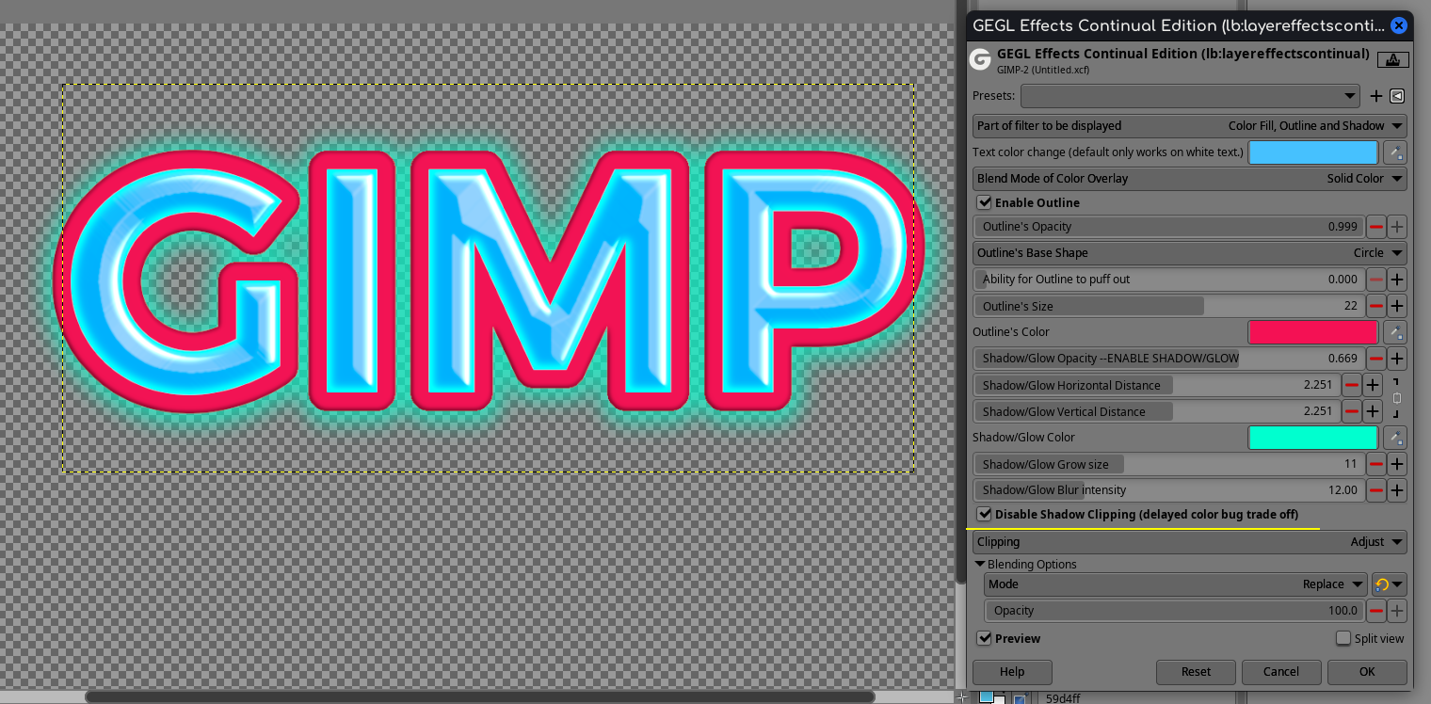
Task: Decrease Outline's Opacity with minus icon
Action: pos(1376,227)
